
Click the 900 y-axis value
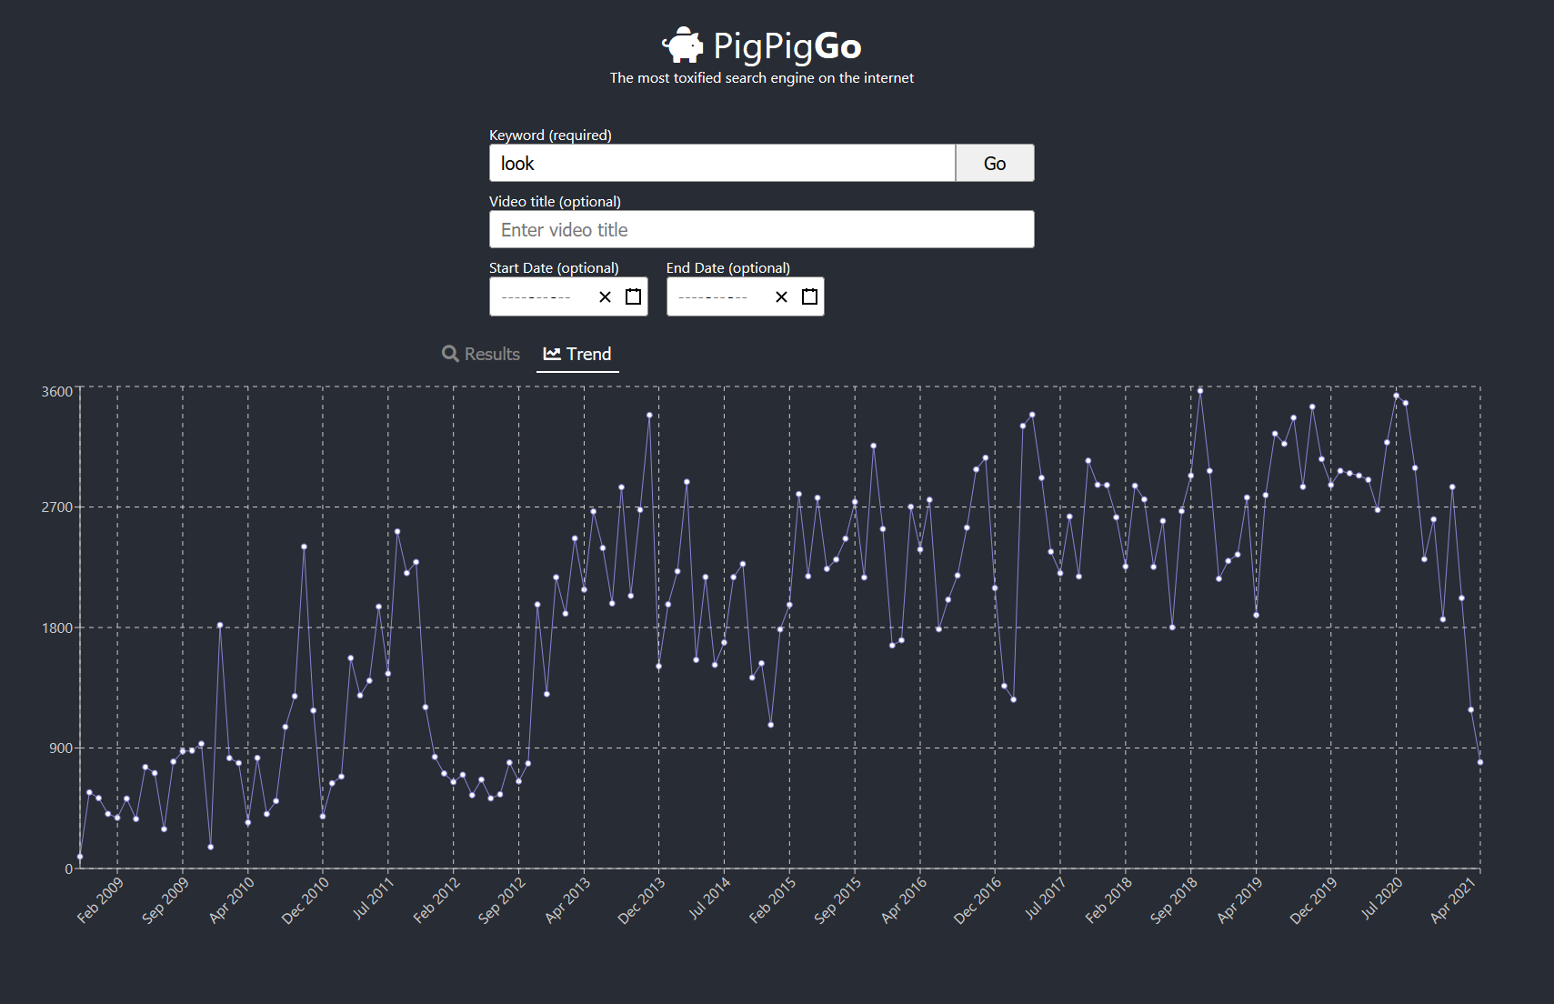61,748
